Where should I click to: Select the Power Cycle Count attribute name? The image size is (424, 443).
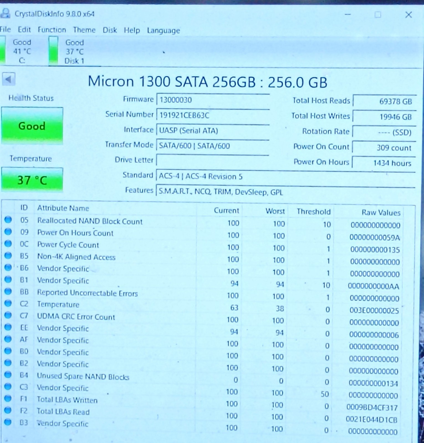tap(68, 245)
